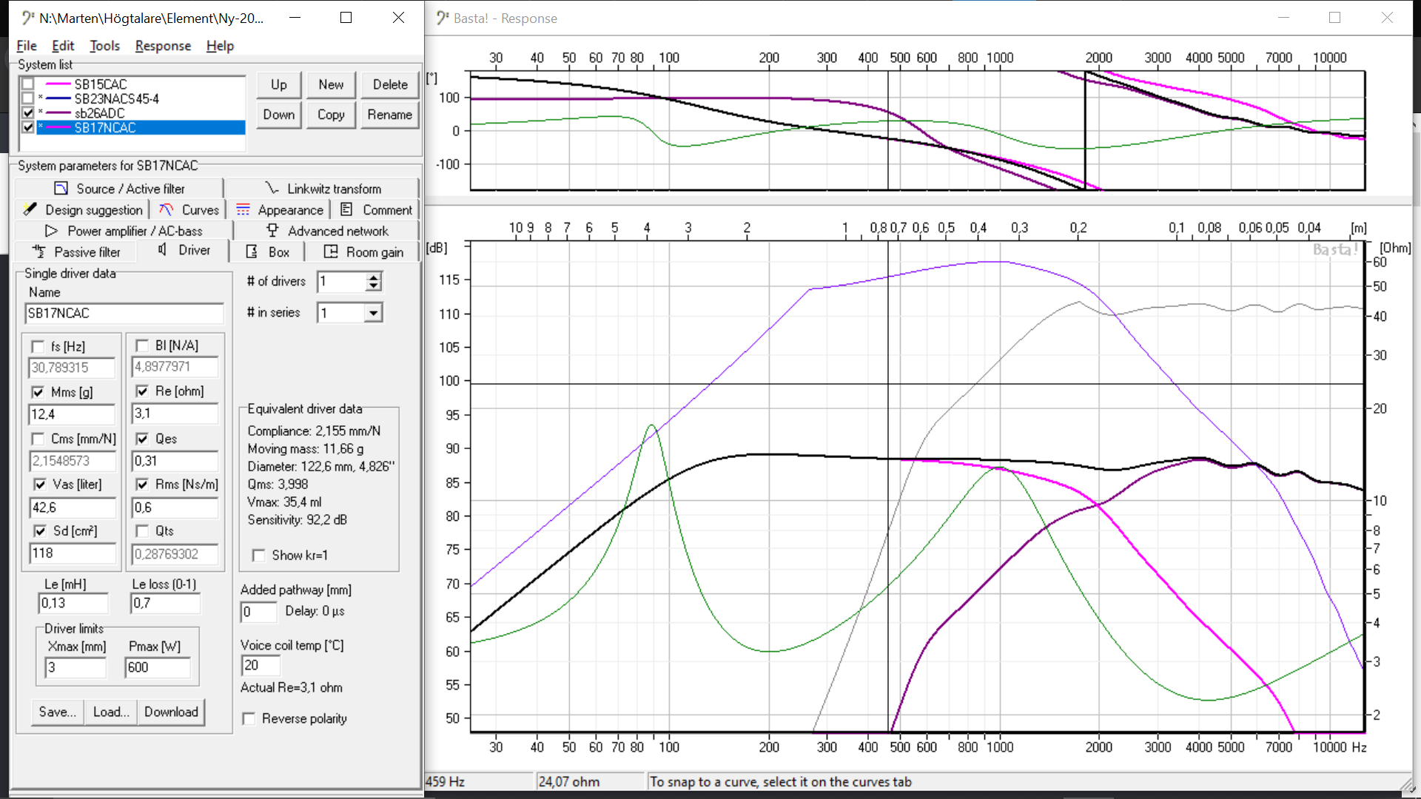Screen dimensions: 1421x799
Task: Click the Comment tab icon
Action: (346, 209)
